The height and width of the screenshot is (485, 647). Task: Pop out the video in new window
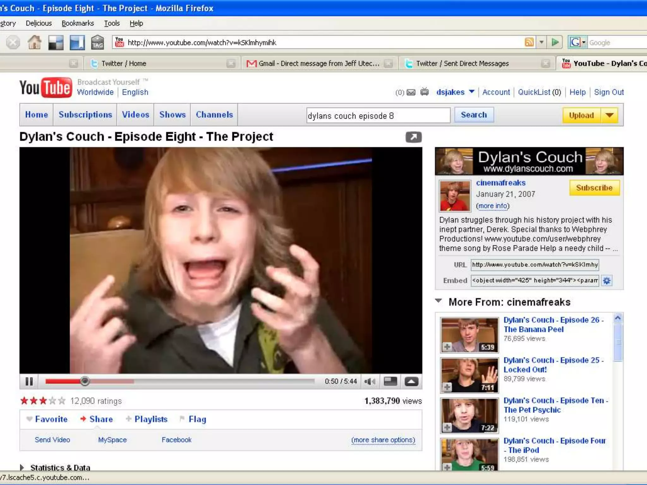(414, 137)
